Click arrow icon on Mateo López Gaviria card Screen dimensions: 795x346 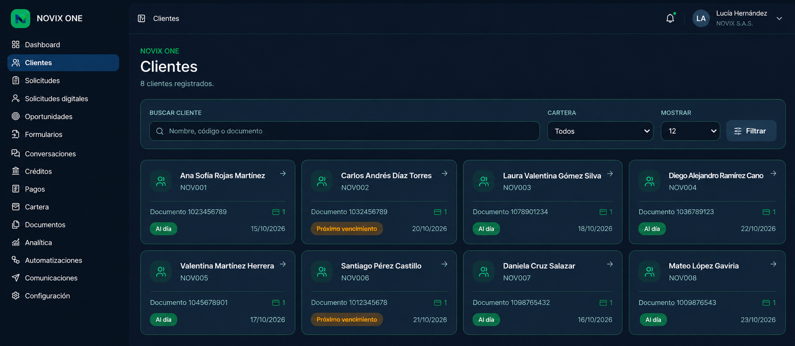tap(773, 264)
